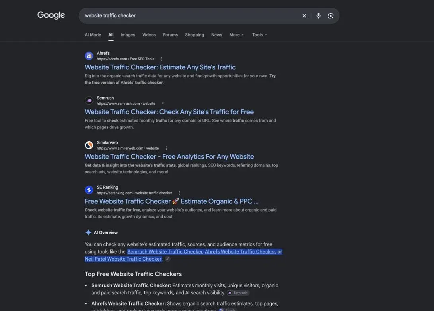The image size is (434, 311).
Task: Open the three-dot menu for the SE Ranking result
Action: pos(179,193)
